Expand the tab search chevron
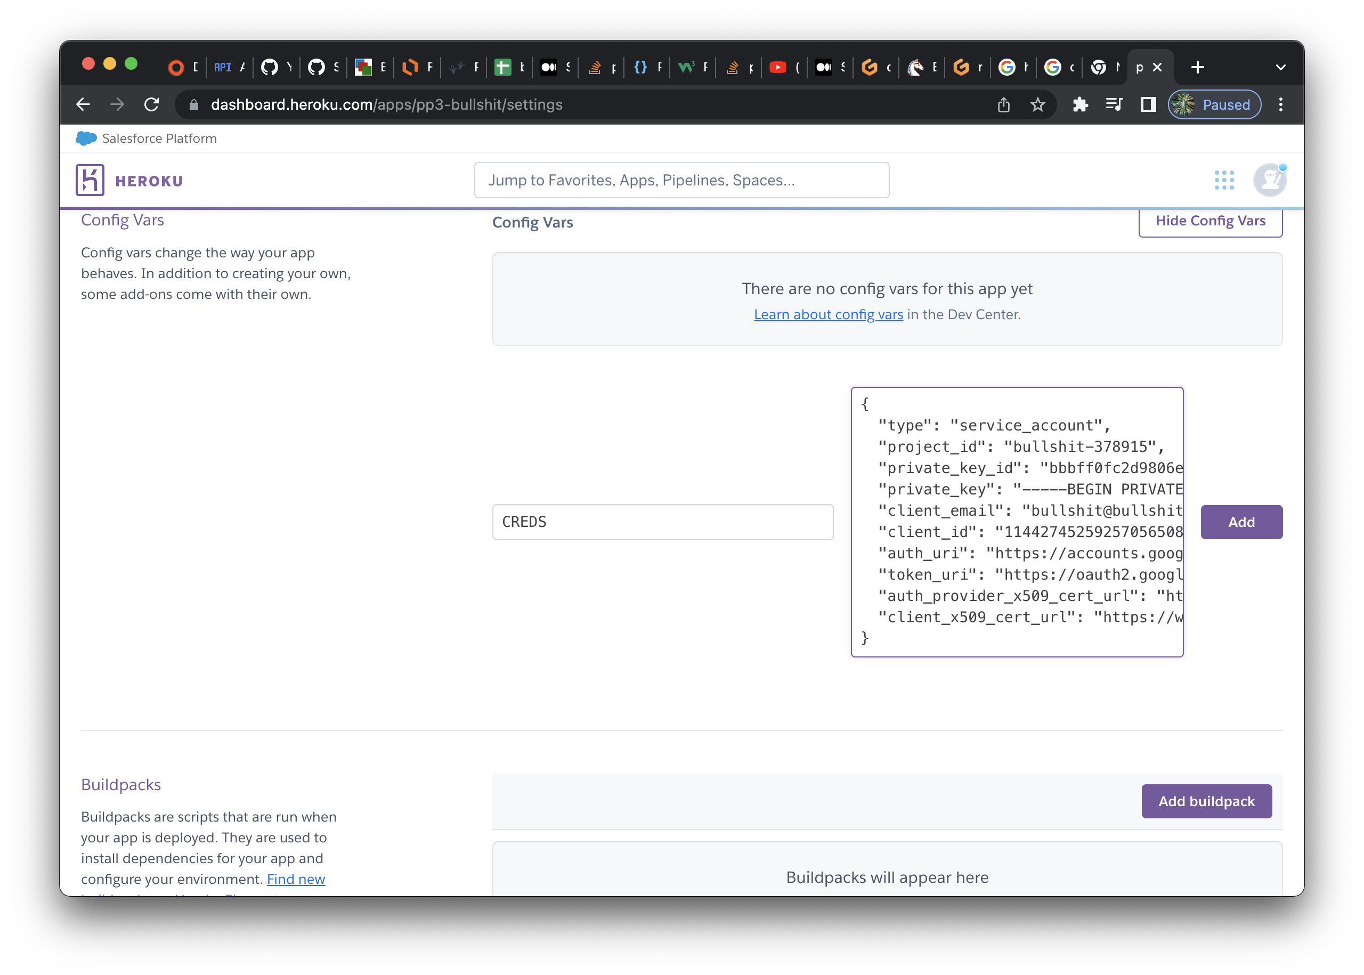Image resolution: width=1364 pixels, height=975 pixels. click(x=1280, y=67)
